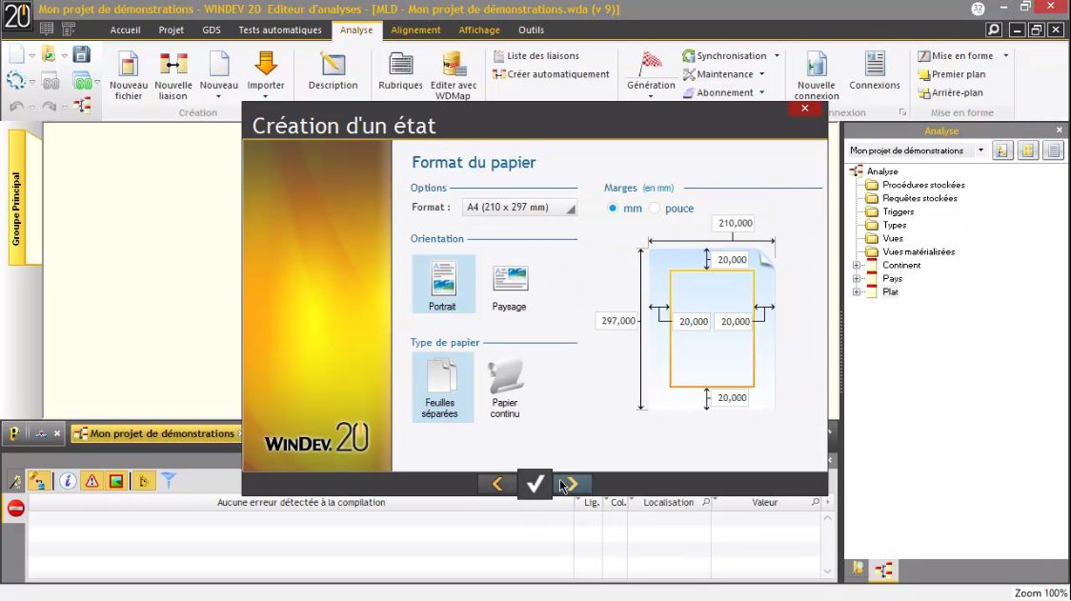Viewport: 1071px width, 601px height.
Task: Click Liste des liaisons
Action: pos(535,55)
